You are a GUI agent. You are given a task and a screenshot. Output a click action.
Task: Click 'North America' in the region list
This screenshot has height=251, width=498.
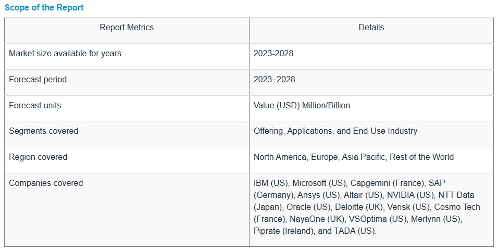[279, 157]
